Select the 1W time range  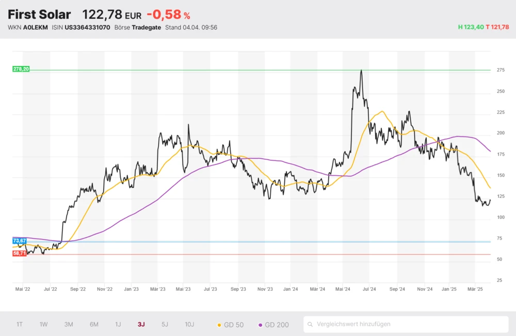[44, 325]
